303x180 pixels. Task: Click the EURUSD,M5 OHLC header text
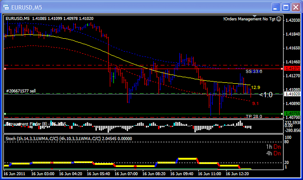click(x=49, y=18)
